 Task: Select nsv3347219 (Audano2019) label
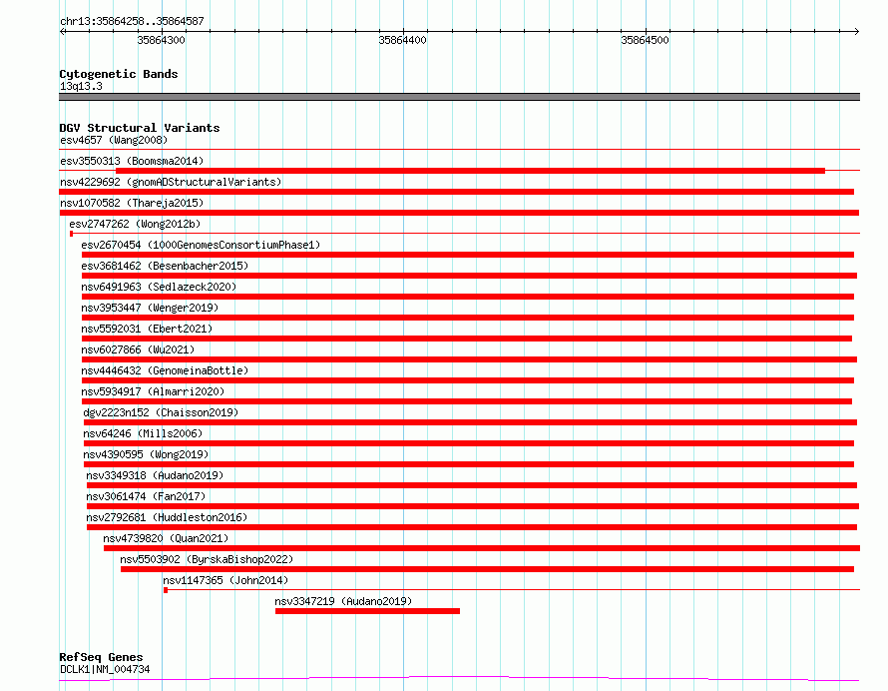click(x=343, y=601)
